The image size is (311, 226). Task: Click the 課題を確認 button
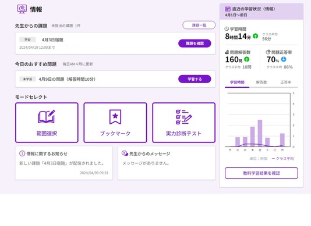(x=195, y=44)
